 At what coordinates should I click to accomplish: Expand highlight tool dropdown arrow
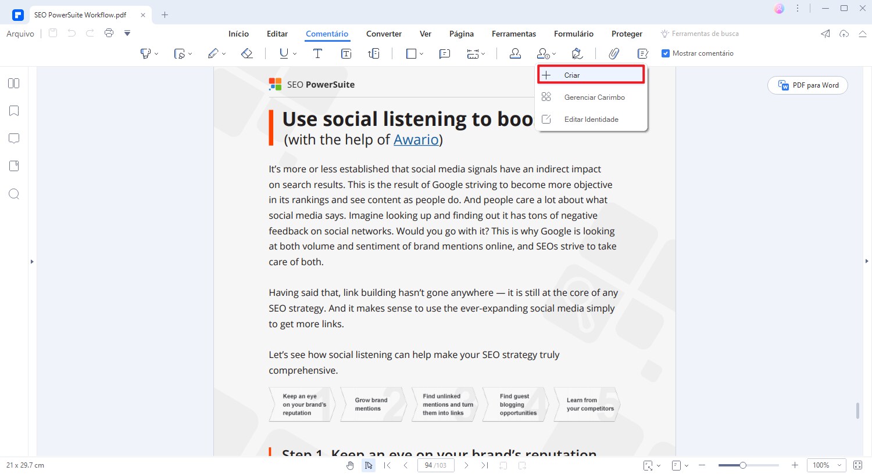click(x=156, y=54)
